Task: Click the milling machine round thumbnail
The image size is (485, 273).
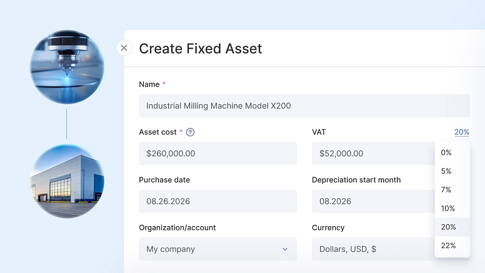Action: pos(67,67)
